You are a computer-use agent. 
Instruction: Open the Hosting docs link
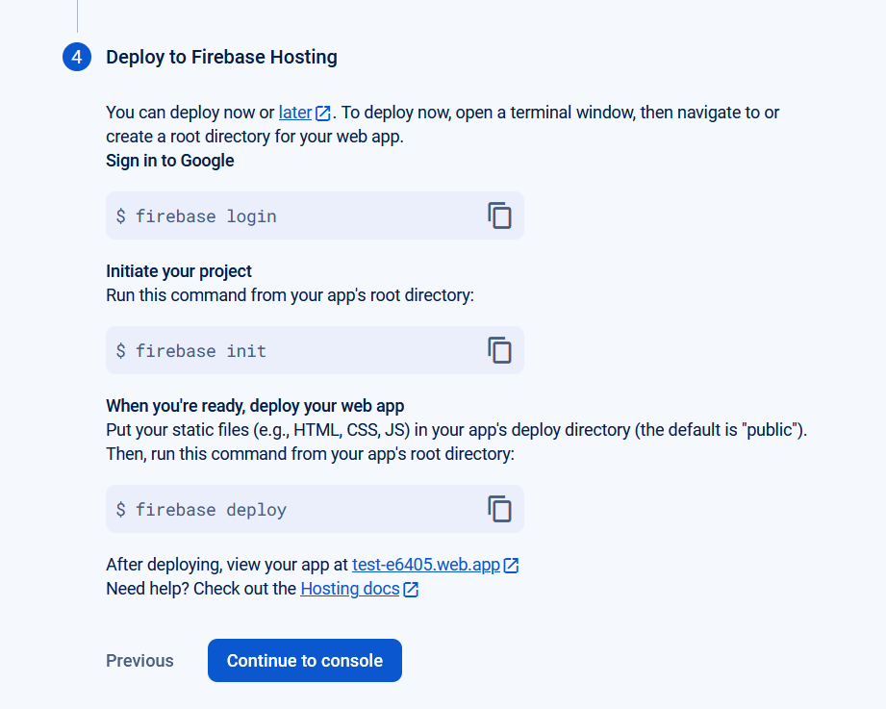tap(349, 588)
